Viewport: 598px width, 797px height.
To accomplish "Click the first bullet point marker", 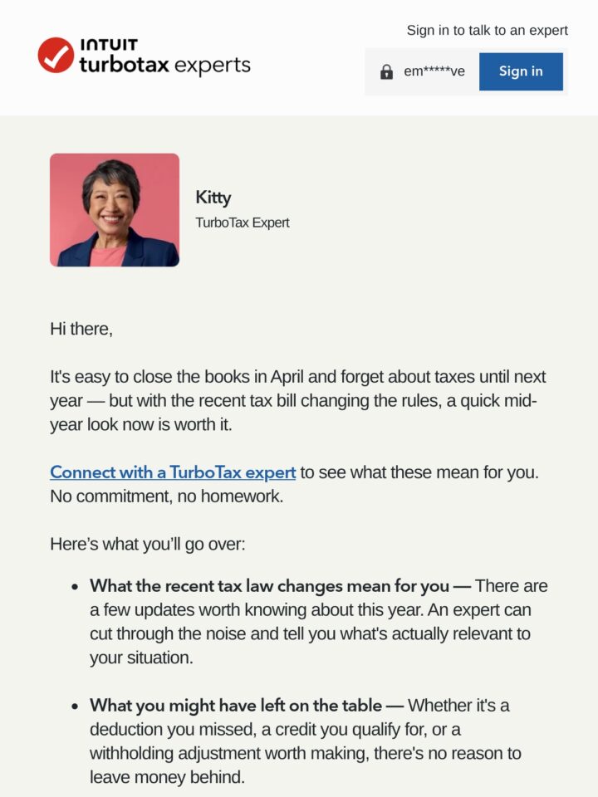I will pos(76,587).
